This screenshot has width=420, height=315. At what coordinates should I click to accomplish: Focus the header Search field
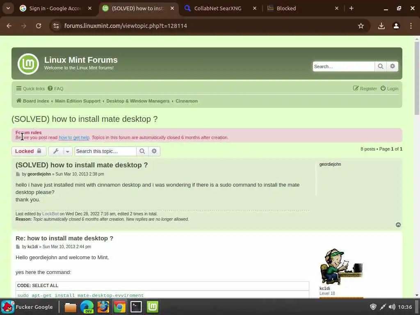tap(344, 66)
